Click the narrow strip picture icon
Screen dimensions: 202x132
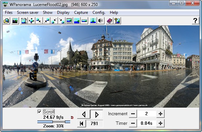tap(84, 21)
